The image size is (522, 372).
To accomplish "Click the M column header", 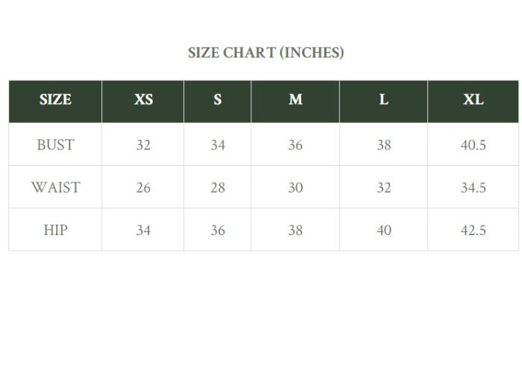I will (295, 100).
